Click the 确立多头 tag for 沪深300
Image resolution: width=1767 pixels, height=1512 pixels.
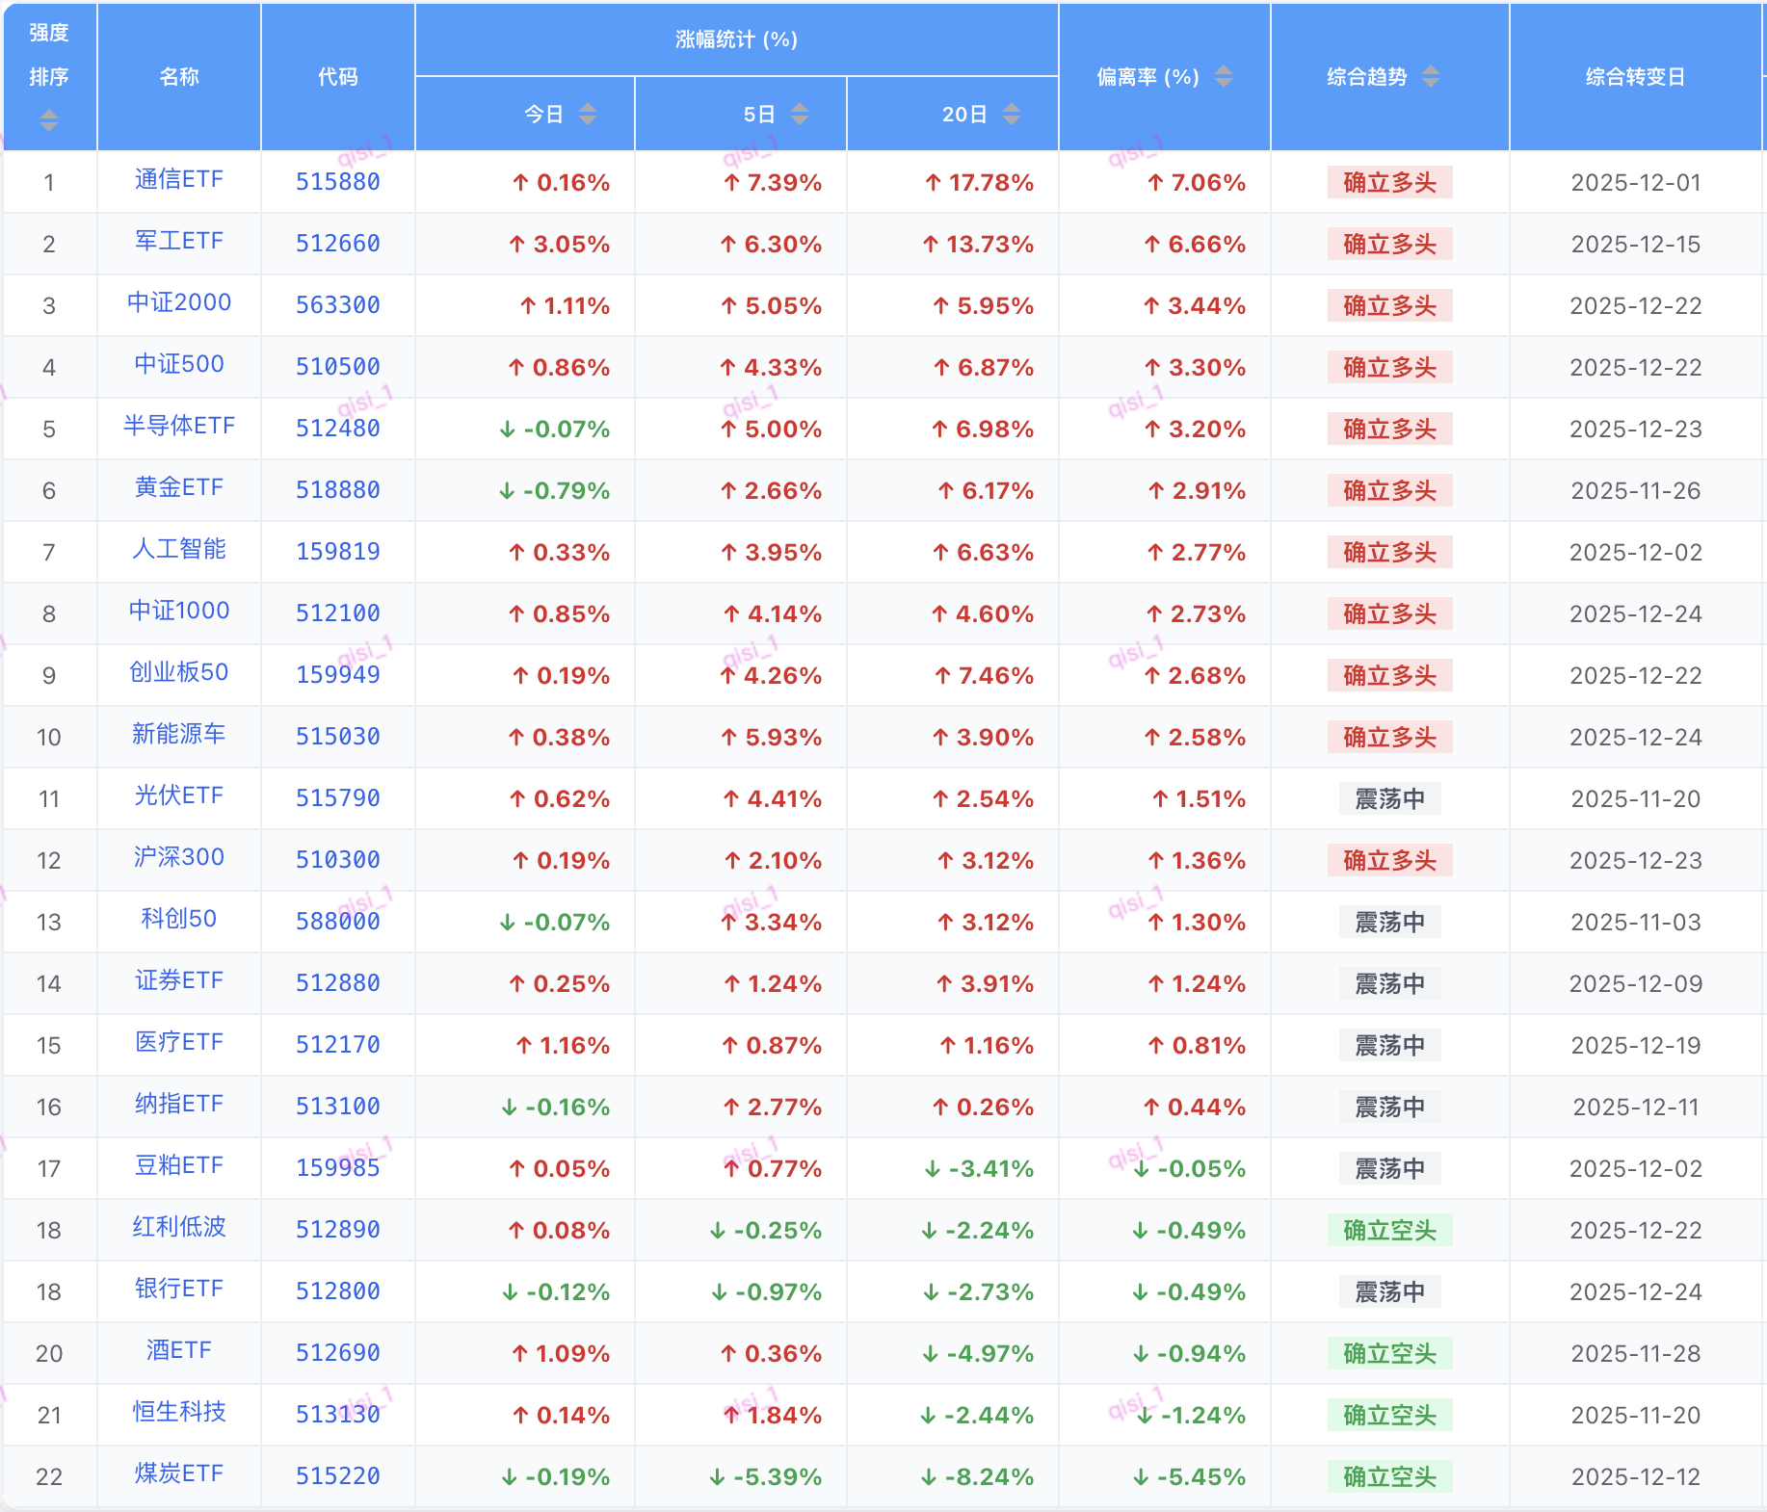click(x=1389, y=860)
